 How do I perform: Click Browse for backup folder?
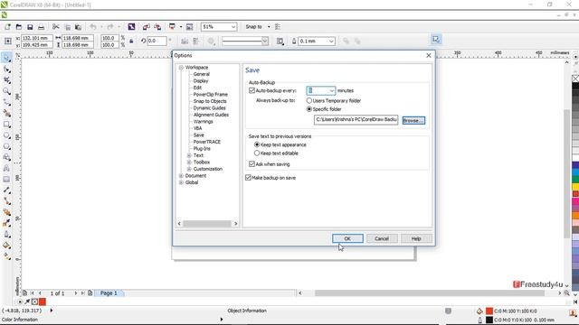coord(413,120)
